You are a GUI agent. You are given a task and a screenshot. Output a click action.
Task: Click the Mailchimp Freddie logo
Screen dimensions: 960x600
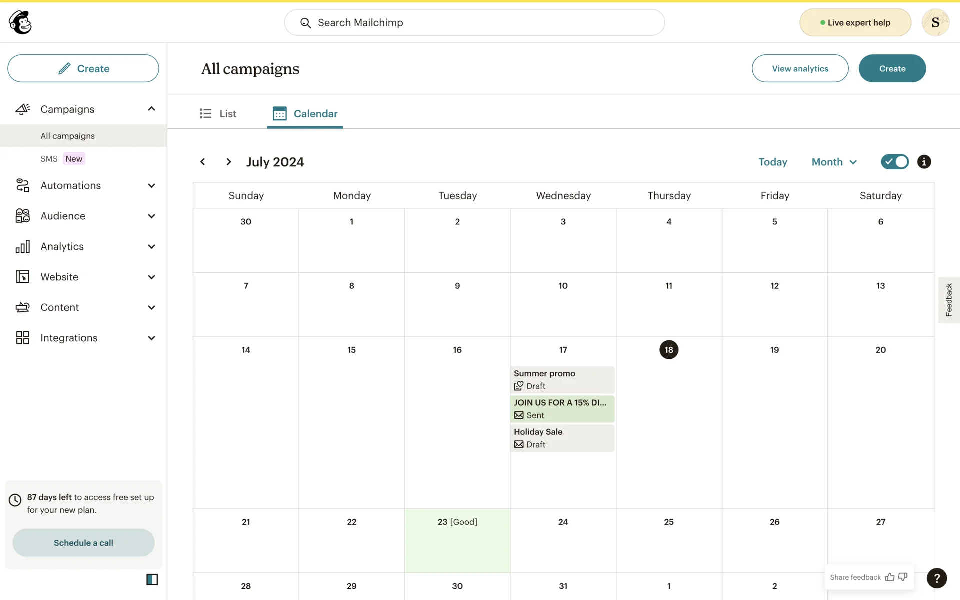click(20, 22)
